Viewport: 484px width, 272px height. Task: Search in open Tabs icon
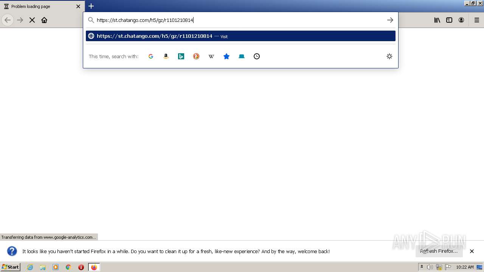(x=242, y=56)
